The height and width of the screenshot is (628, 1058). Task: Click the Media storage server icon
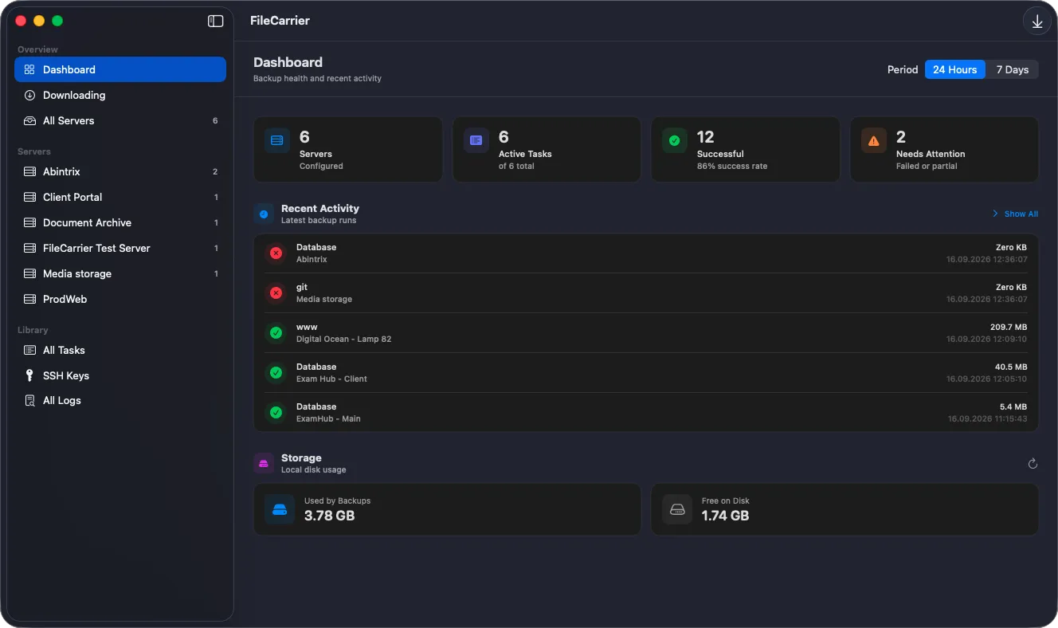(29, 273)
